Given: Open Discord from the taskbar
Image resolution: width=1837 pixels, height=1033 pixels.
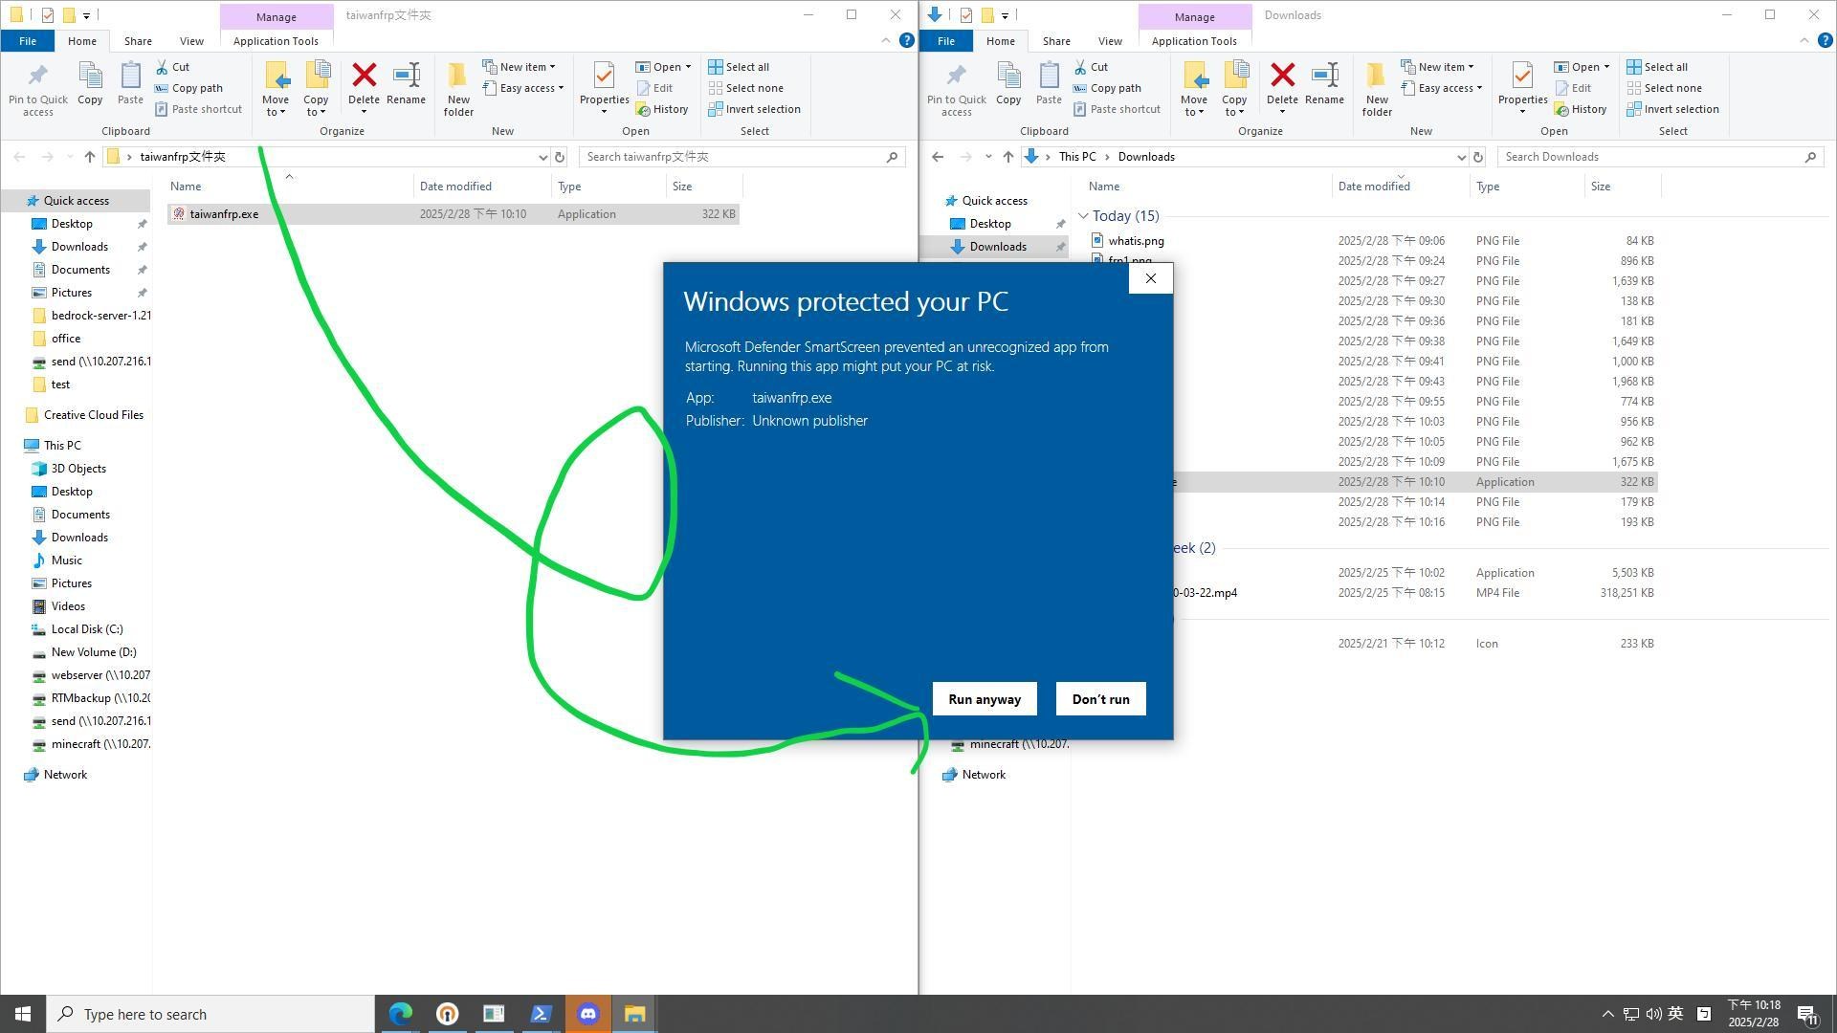Looking at the screenshot, I should click(x=588, y=1014).
